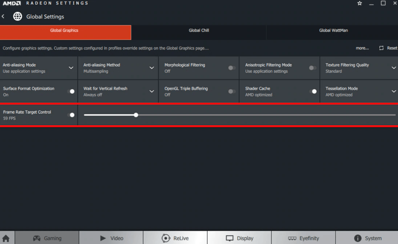Viewport: 398px width, 244px height.
Task: Click 'Always off' under Wait for Vertical Refresh
Action: [93, 95]
